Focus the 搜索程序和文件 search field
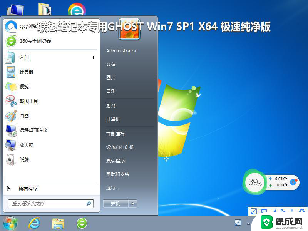The image size is (308, 231). click(x=51, y=204)
